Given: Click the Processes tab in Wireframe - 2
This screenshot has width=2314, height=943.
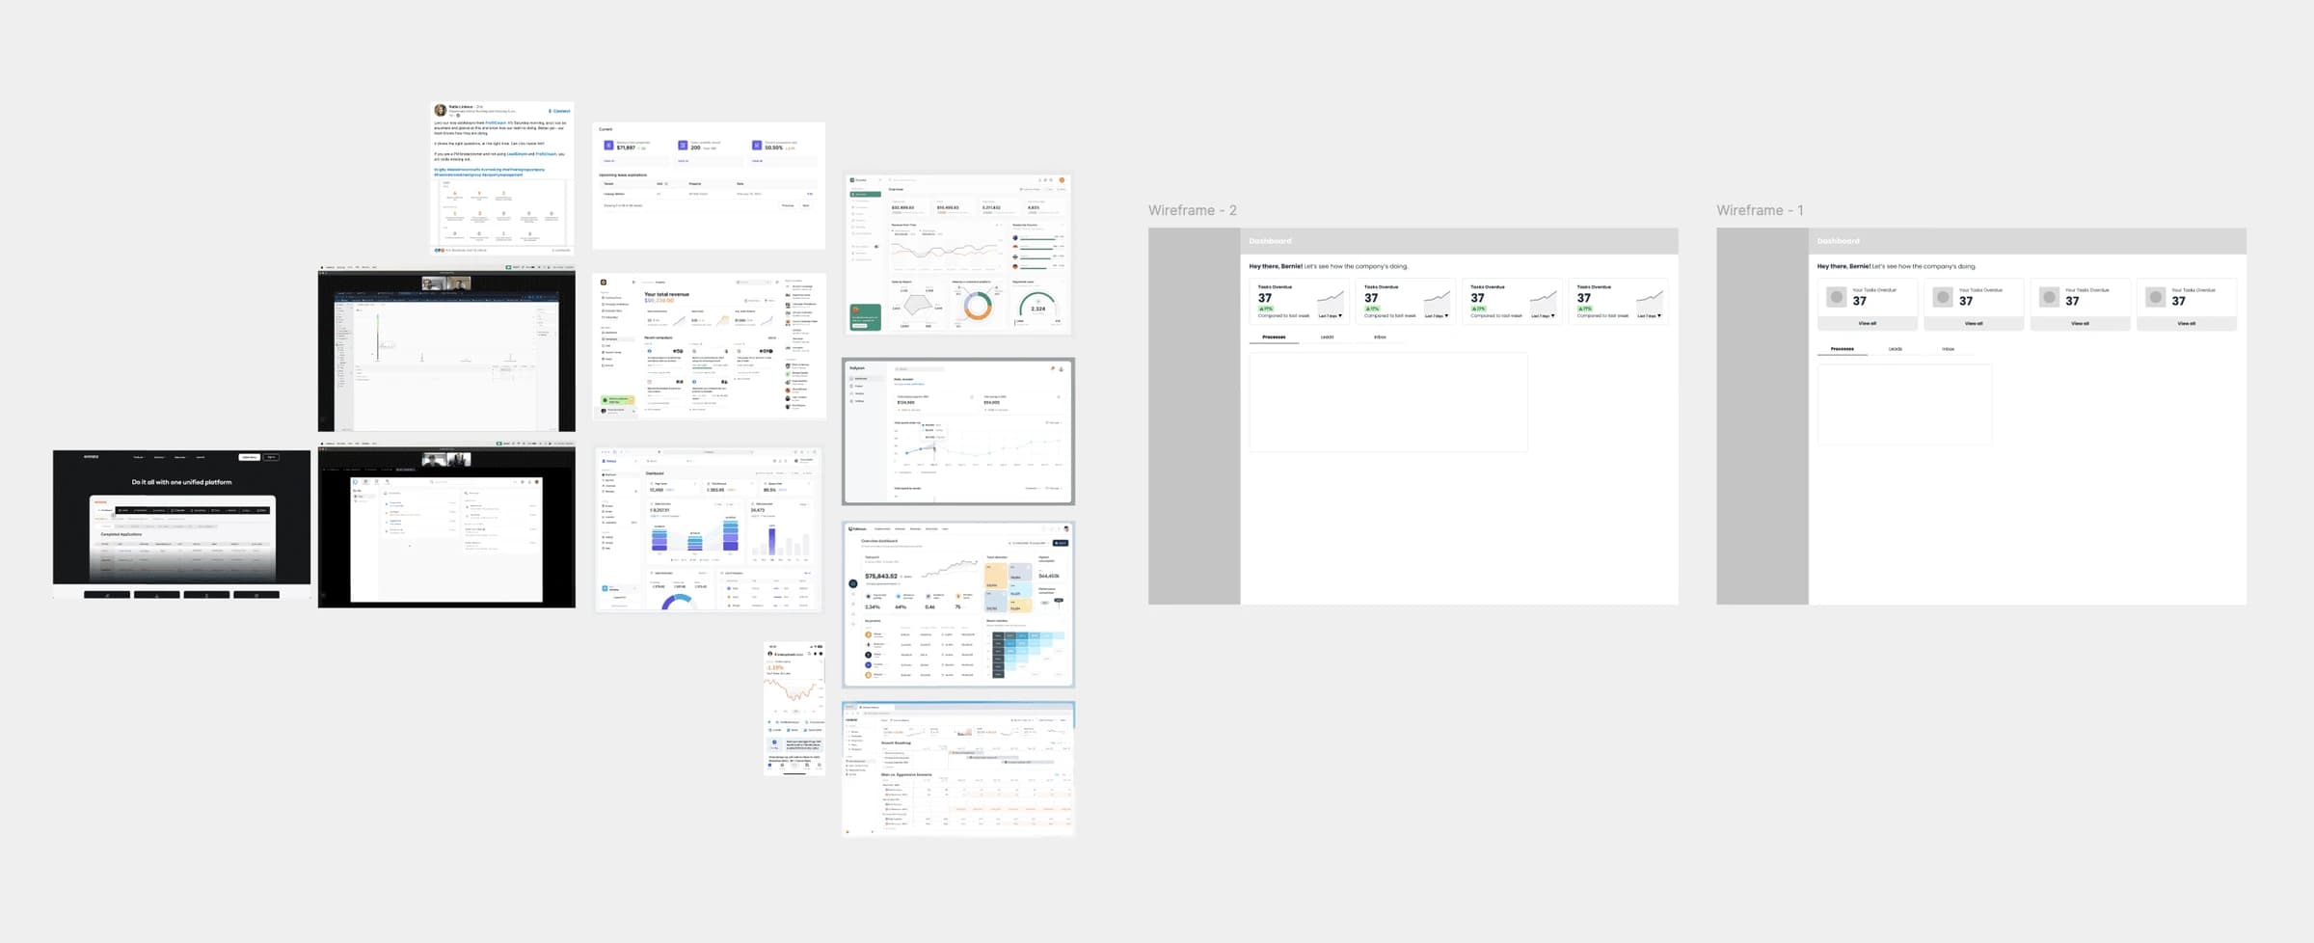Looking at the screenshot, I should click(1274, 337).
